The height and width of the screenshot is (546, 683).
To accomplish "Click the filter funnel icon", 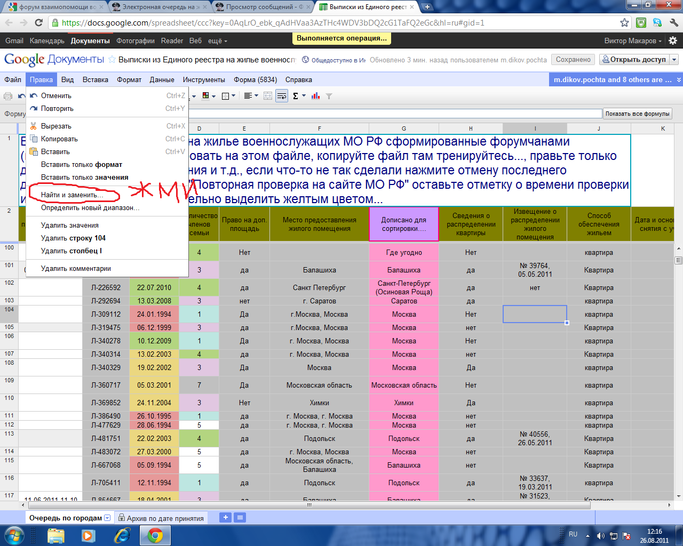I will (329, 96).
